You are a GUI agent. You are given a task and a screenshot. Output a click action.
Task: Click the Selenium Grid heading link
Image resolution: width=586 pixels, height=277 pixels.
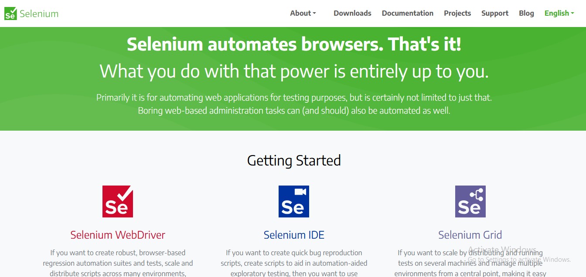[470, 235]
